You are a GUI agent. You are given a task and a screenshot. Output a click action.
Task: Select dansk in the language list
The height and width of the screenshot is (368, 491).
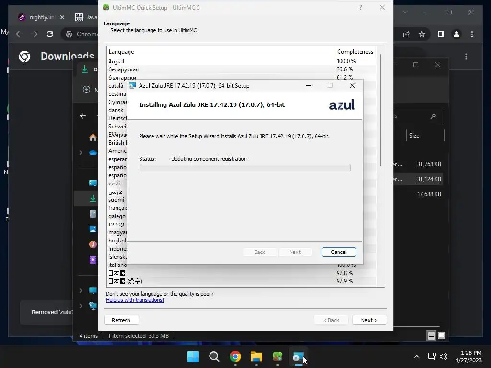(x=116, y=110)
